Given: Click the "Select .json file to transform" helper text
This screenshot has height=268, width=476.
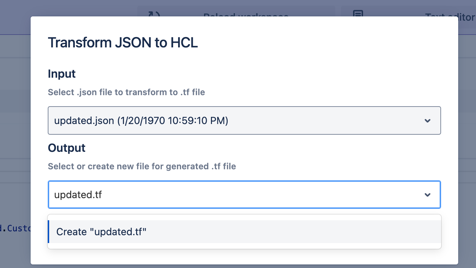Looking at the screenshot, I should point(126,92).
